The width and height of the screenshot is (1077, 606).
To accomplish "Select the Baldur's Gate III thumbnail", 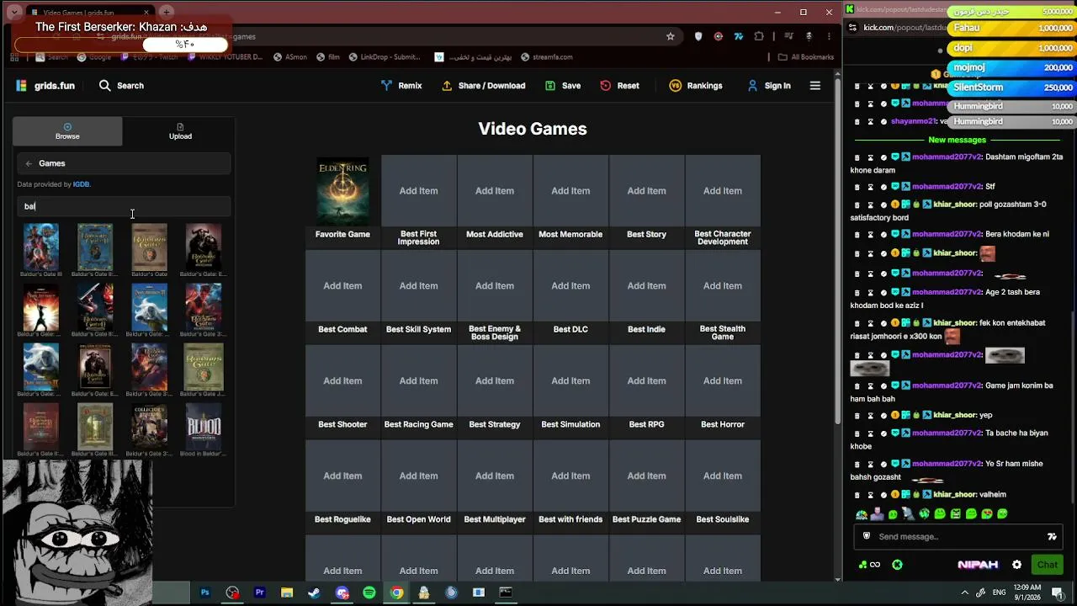I will click(41, 249).
